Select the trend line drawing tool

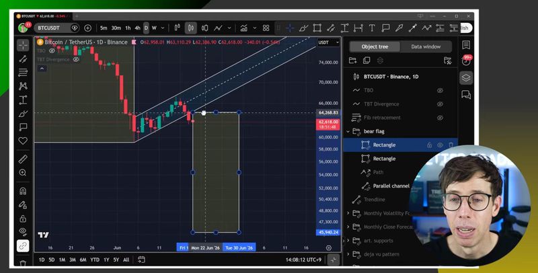click(x=23, y=59)
